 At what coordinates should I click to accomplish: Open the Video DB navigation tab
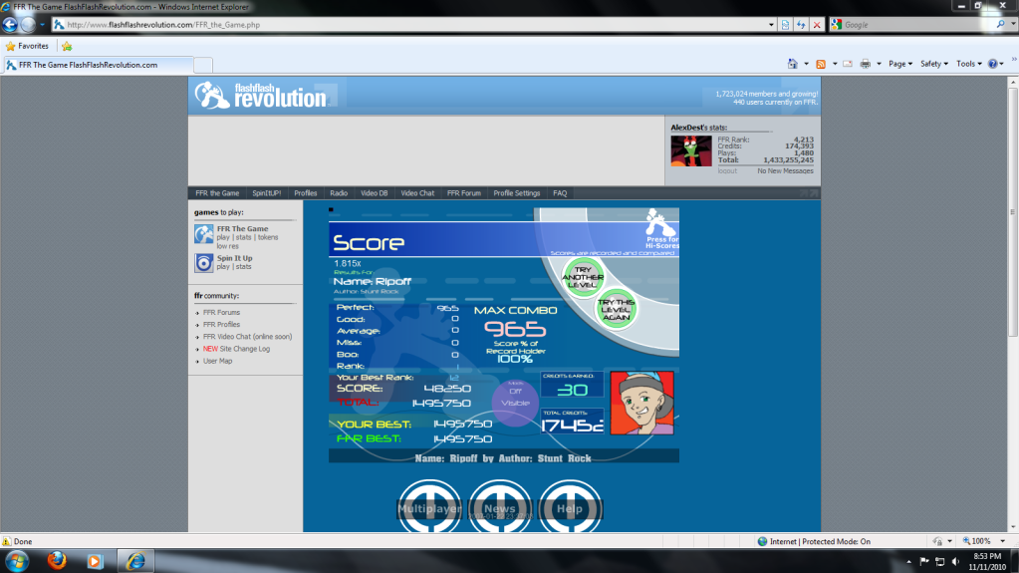[x=374, y=193]
